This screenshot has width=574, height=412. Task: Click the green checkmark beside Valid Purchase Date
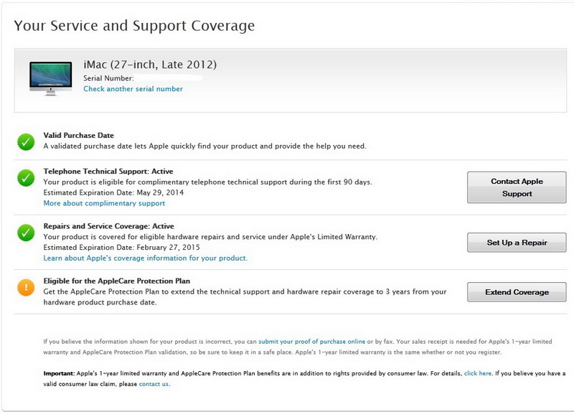[x=26, y=142]
